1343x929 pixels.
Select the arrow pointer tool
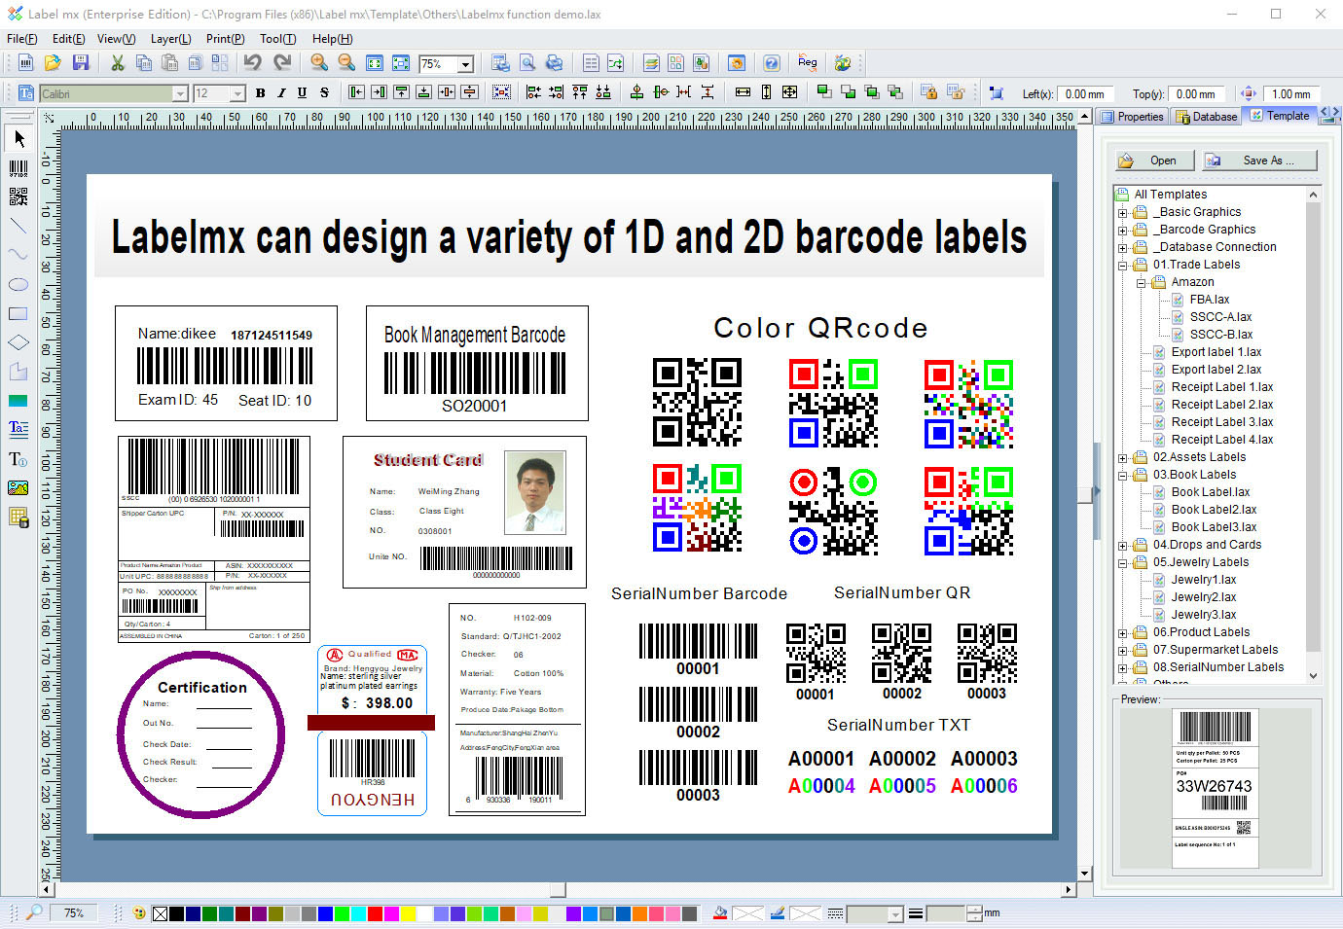[x=18, y=139]
